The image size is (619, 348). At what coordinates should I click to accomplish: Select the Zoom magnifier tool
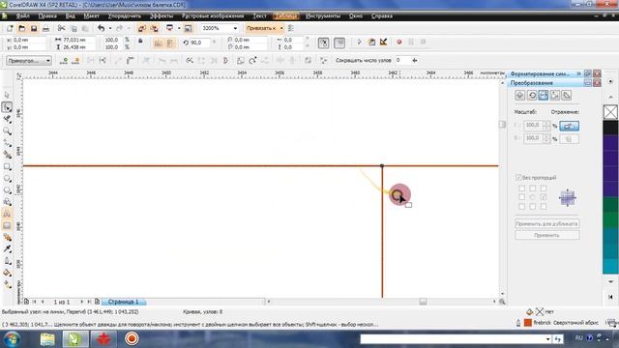click(7, 130)
